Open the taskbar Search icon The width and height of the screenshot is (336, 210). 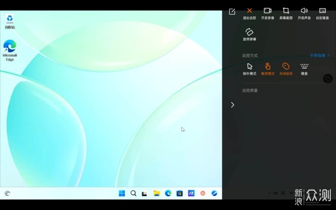click(x=133, y=193)
